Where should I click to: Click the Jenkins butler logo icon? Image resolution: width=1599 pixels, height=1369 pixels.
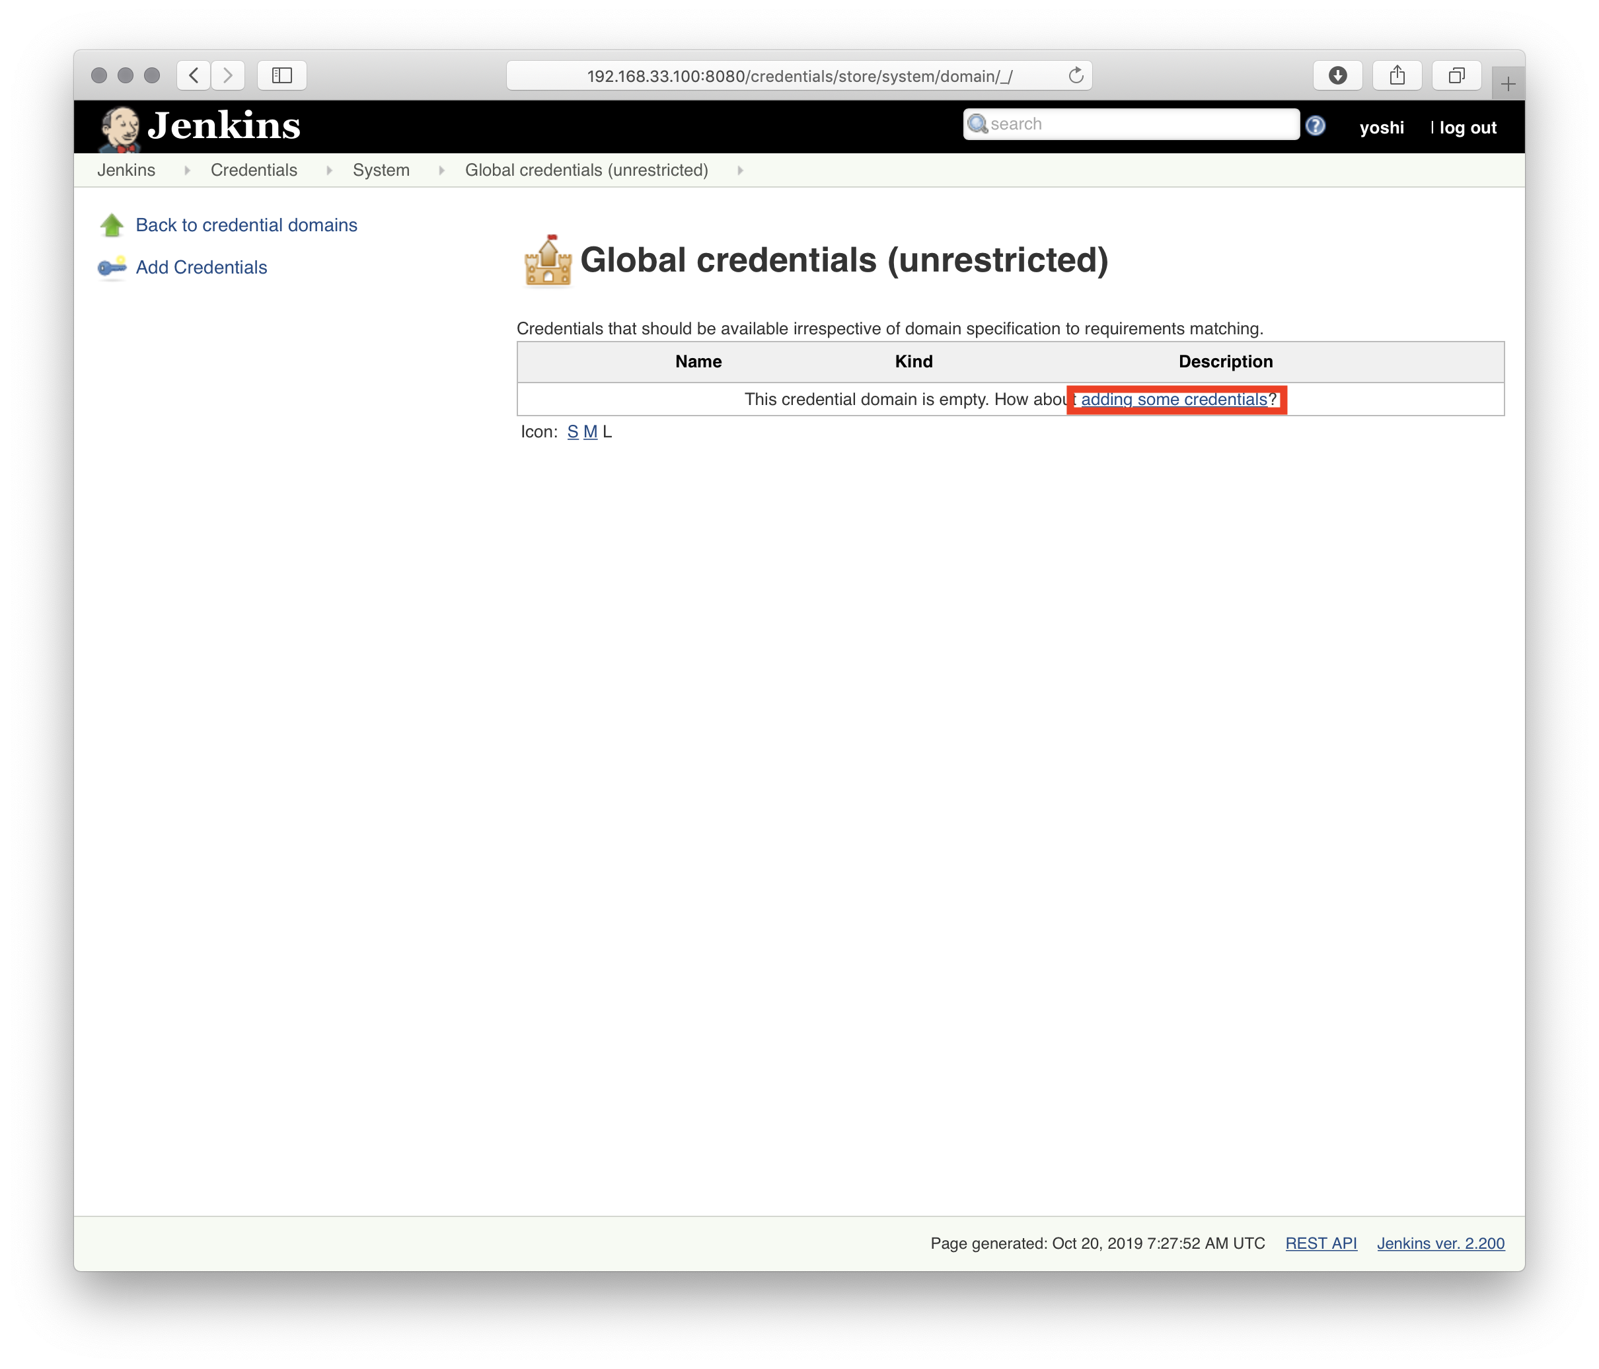click(x=120, y=128)
